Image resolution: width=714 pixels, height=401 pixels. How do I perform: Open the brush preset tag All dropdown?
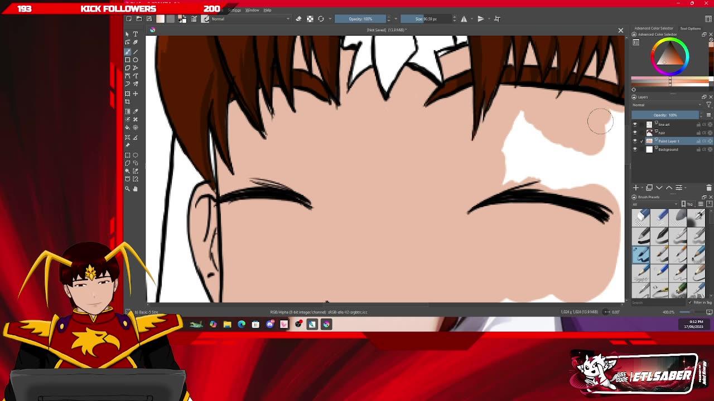[655, 204]
